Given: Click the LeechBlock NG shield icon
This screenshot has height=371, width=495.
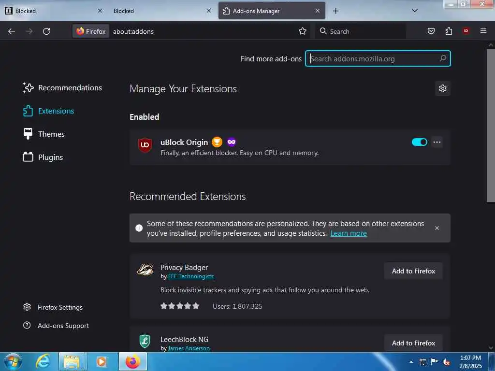Looking at the screenshot, I should click(145, 342).
